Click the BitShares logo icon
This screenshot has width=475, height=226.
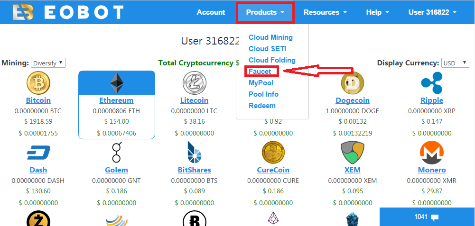pyautogui.click(x=194, y=152)
